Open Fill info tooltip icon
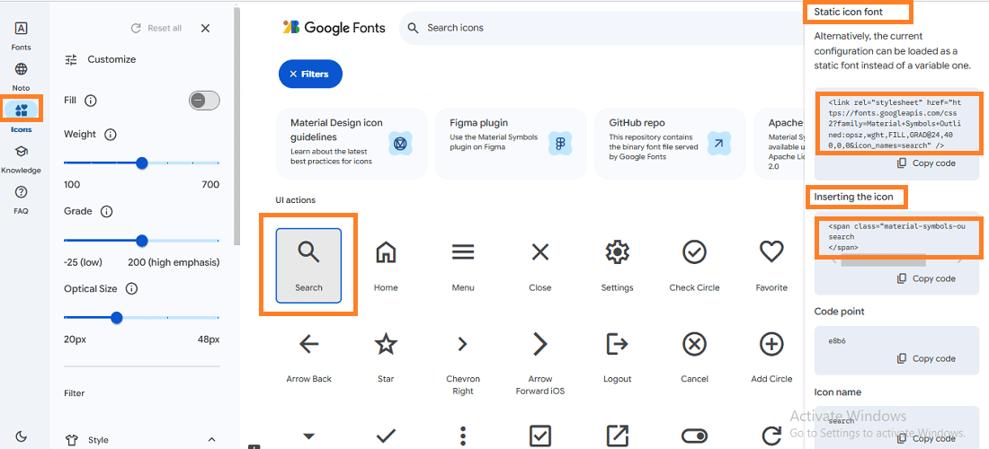This screenshot has height=449, width=989. (x=90, y=101)
